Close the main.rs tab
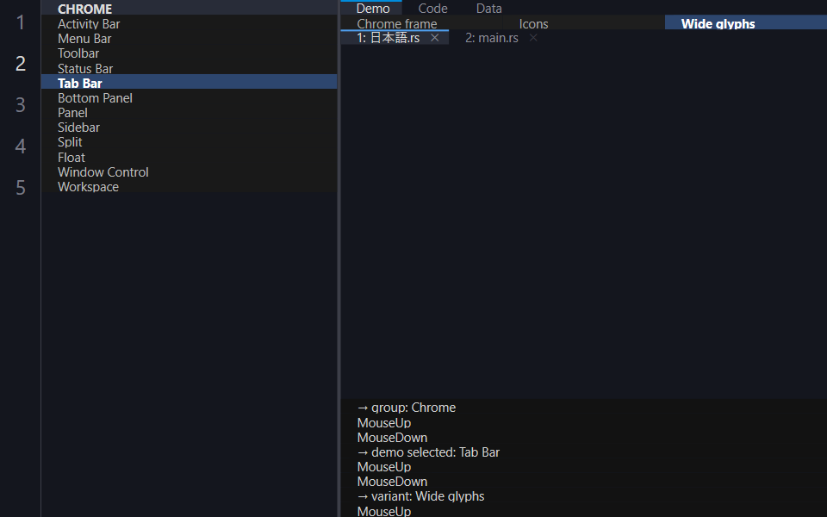This screenshot has height=517, width=827. [x=533, y=37]
